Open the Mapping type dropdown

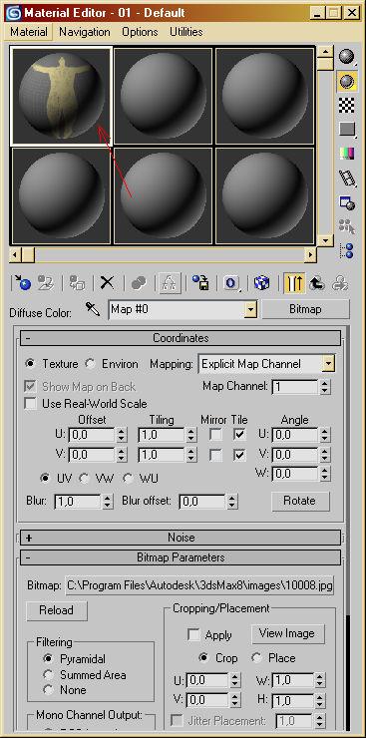tap(329, 364)
